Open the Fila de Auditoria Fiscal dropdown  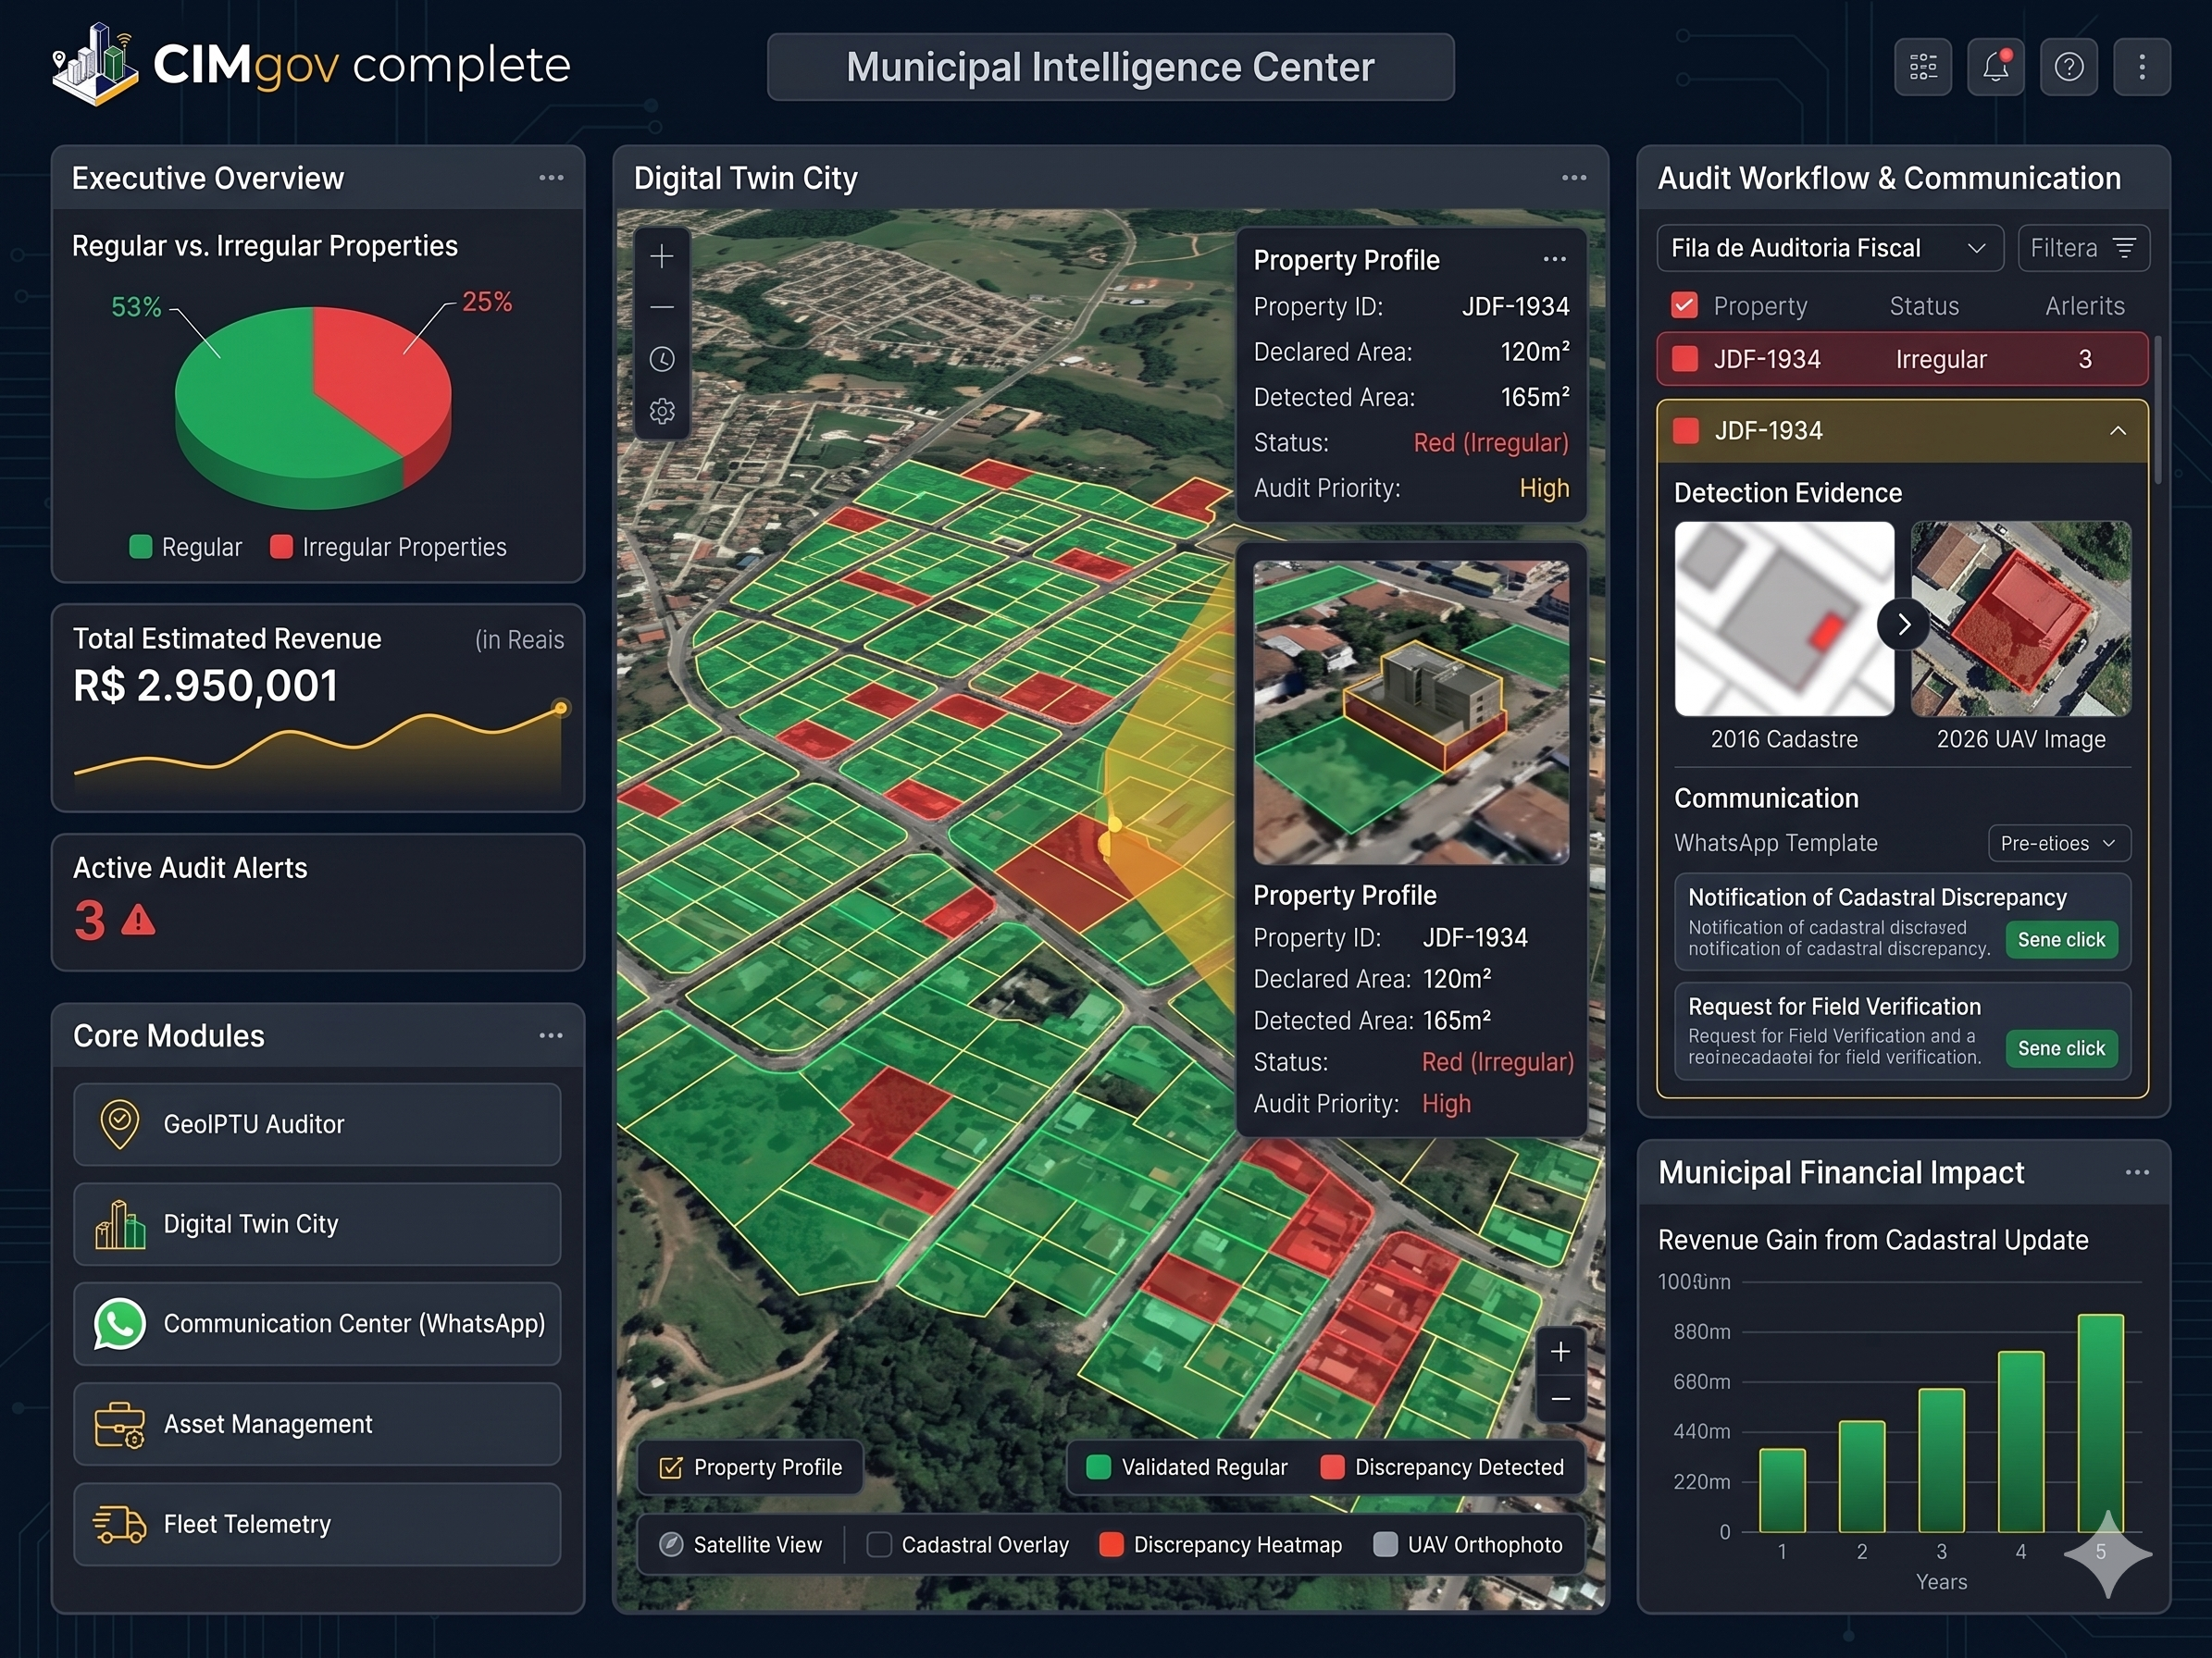coord(1830,248)
